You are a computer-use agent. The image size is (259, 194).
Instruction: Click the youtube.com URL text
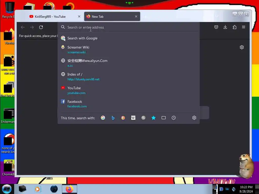click(x=76, y=93)
